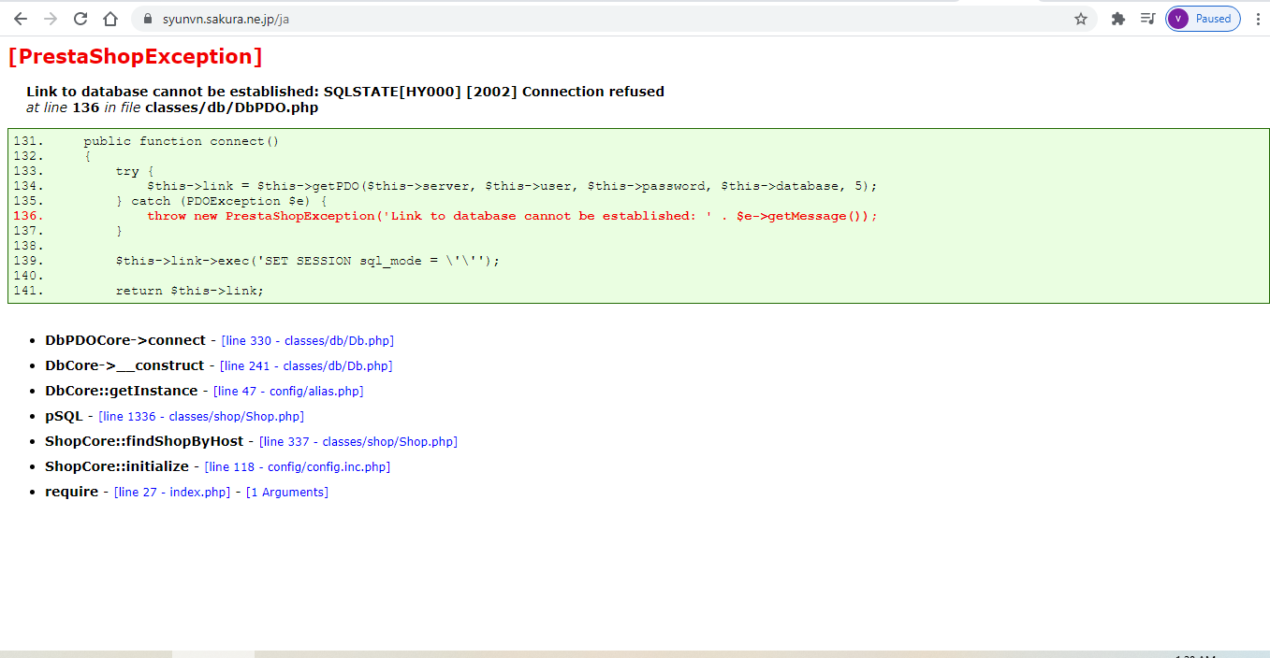Click code line 134 with getPDO call

[x=512, y=186]
